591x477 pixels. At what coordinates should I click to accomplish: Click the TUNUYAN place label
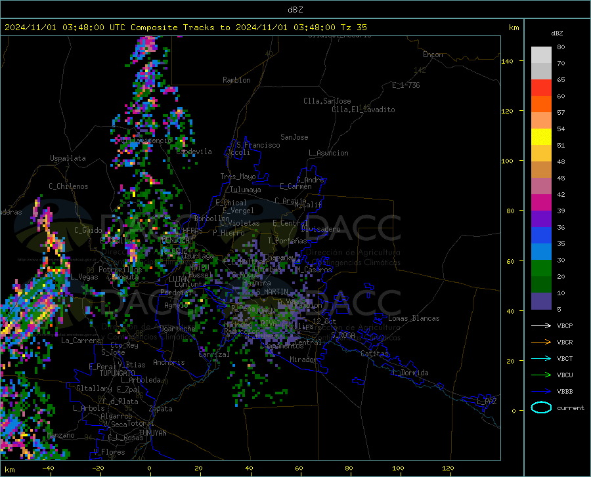(x=152, y=432)
